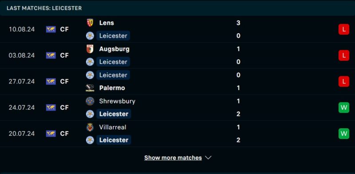Click the world flag icon for 10.08.24

(51, 29)
